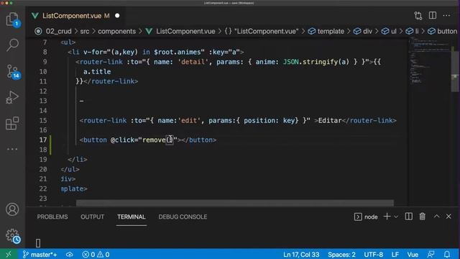The height and width of the screenshot is (259, 460).
Task: Open the Manage gear icon
Action: (x=12, y=235)
